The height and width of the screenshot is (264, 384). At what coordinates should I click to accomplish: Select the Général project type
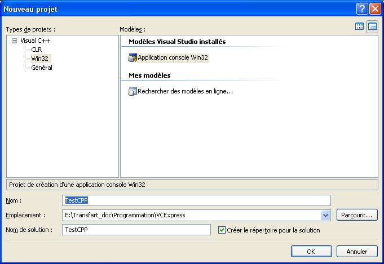(x=42, y=68)
